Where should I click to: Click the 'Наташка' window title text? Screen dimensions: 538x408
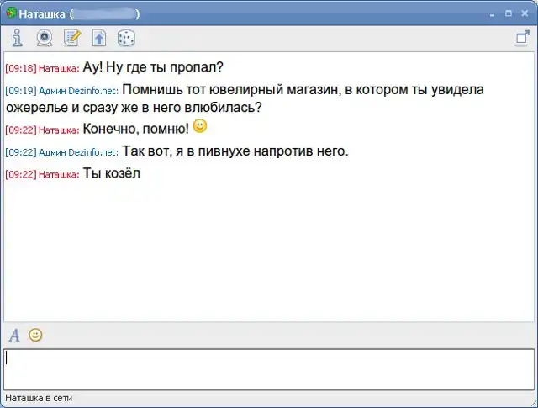point(42,14)
